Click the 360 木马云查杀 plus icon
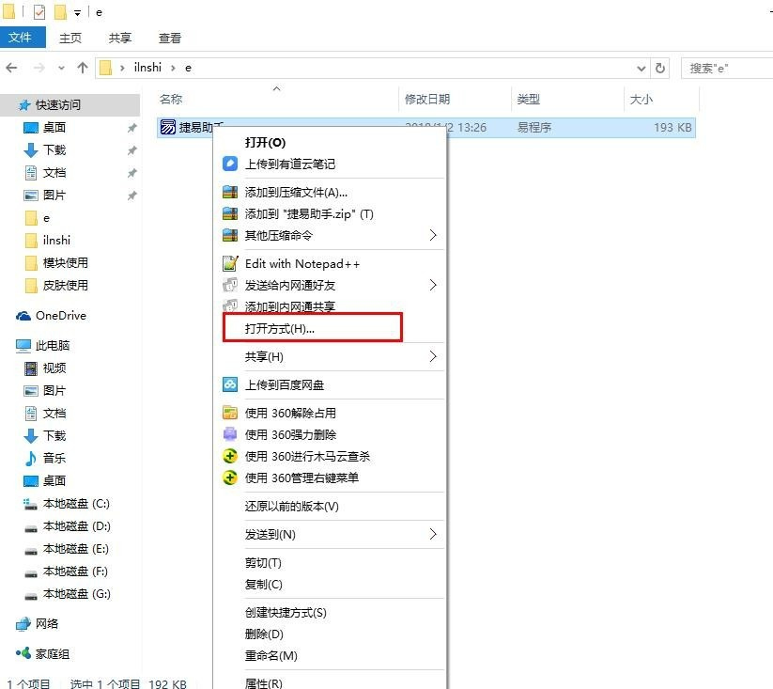The height and width of the screenshot is (689, 773). (x=230, y=456)
